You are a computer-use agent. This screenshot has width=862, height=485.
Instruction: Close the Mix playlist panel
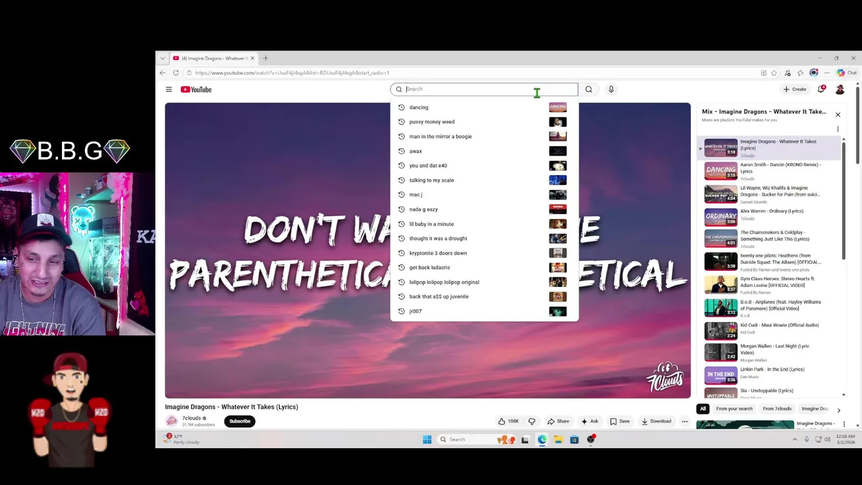point(838,115)
